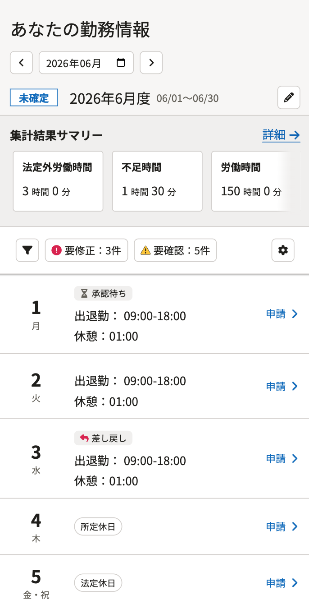The image size is (309, 609).
Task: Expand 申請 chevron for day 3 Wednesday
Action: point(295,459)
